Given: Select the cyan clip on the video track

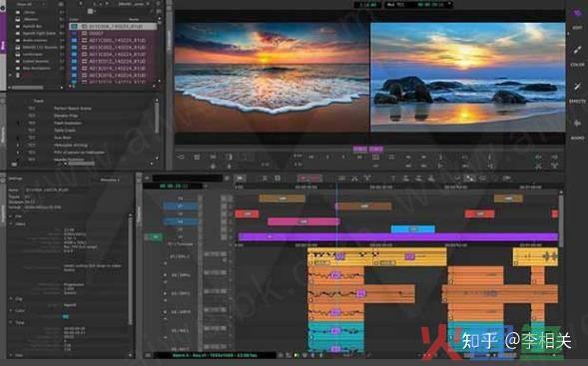Looking at the screenshot, I should [x=413, y=228].
